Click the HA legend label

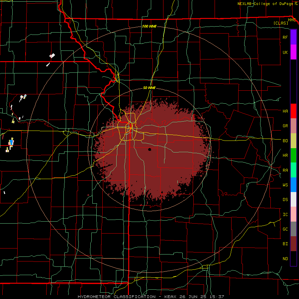pyautogui.click(x=285, y=111)
